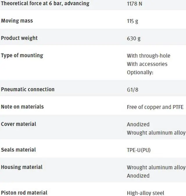Viewport: 186px width, 196px height.
Task: Click the "High-alloy steel" piston rod value
Action: coord(146,193)
